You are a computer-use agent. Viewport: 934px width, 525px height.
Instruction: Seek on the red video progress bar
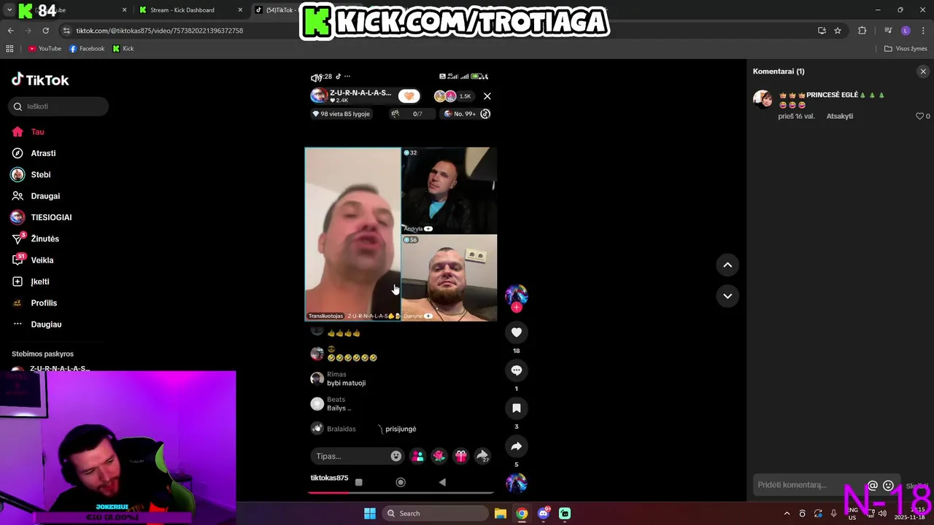pyautogui.click(x=401, y=492)
